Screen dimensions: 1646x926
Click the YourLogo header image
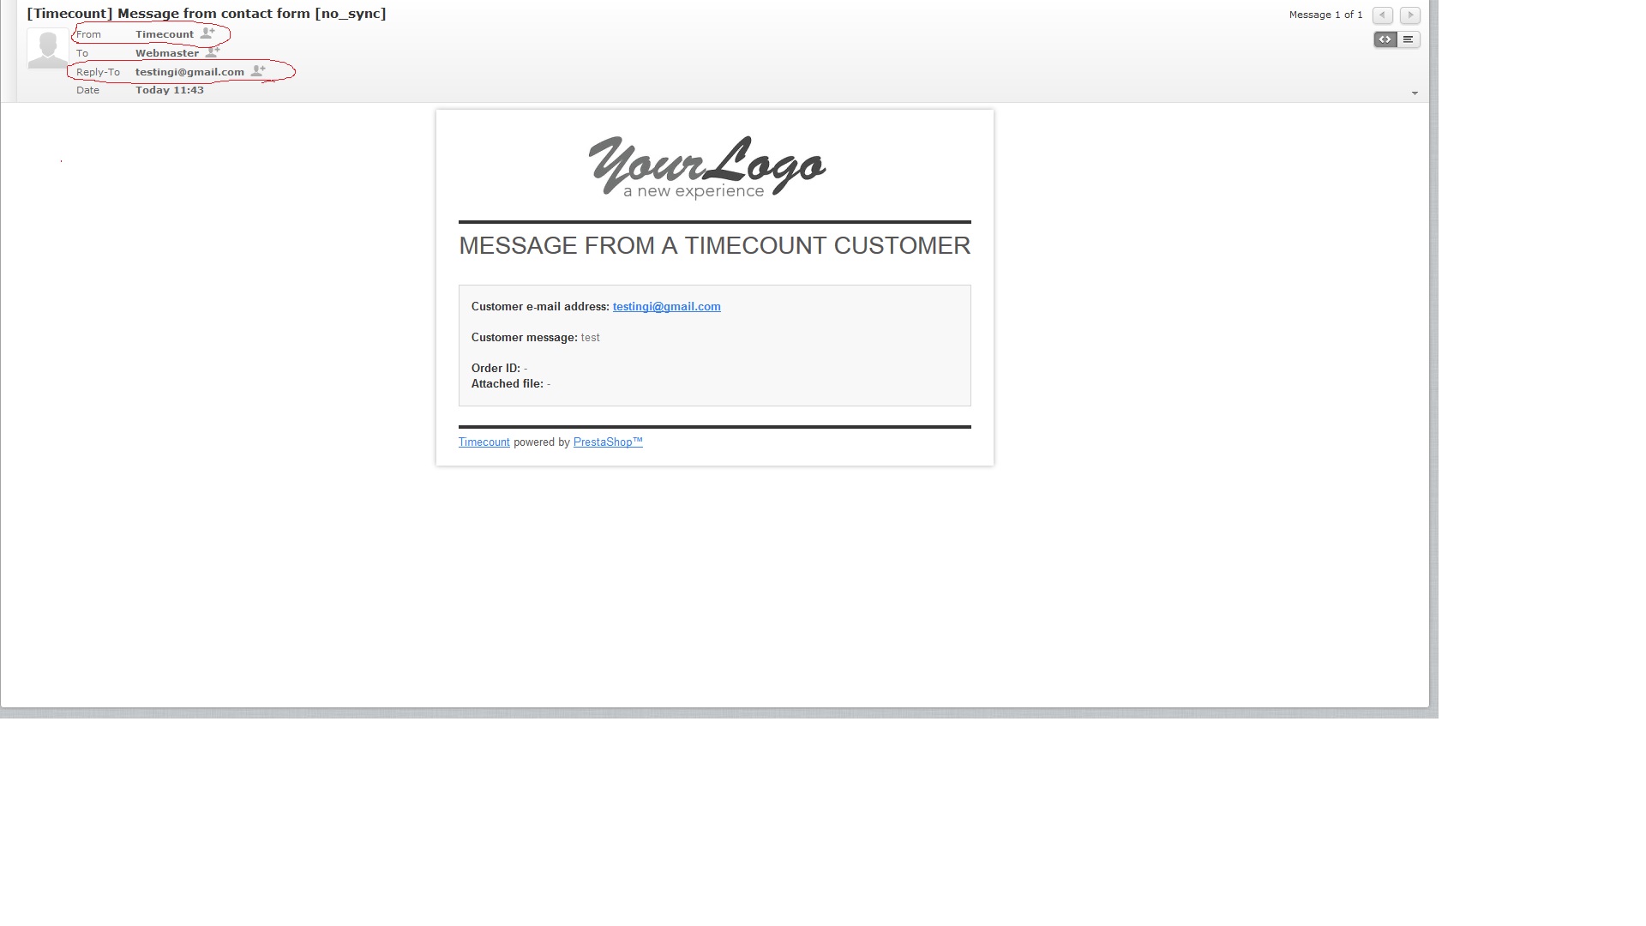click(706, 167)
